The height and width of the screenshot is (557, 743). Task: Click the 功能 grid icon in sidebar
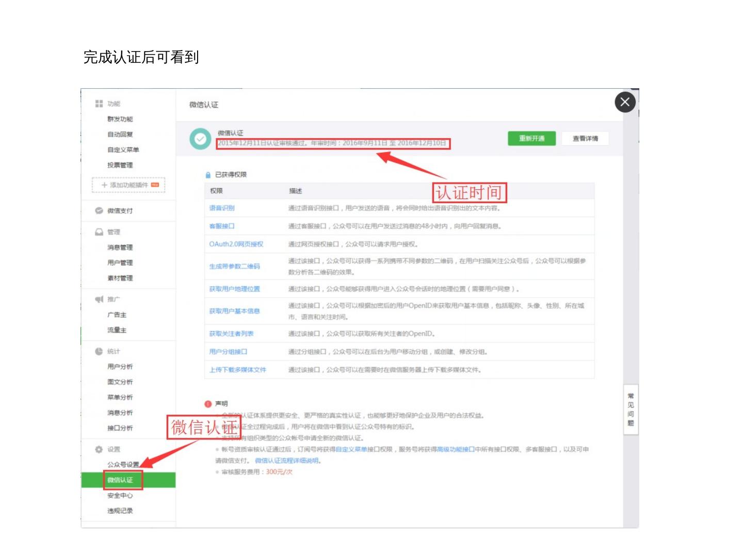99,104
